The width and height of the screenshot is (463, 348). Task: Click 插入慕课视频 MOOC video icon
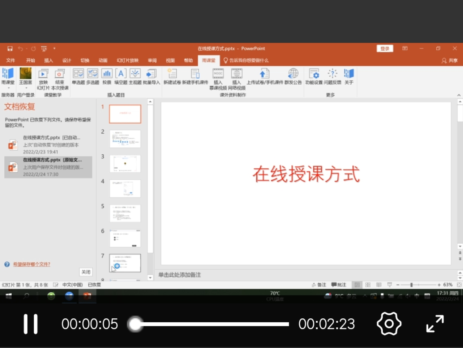click(x=218, y=74)
